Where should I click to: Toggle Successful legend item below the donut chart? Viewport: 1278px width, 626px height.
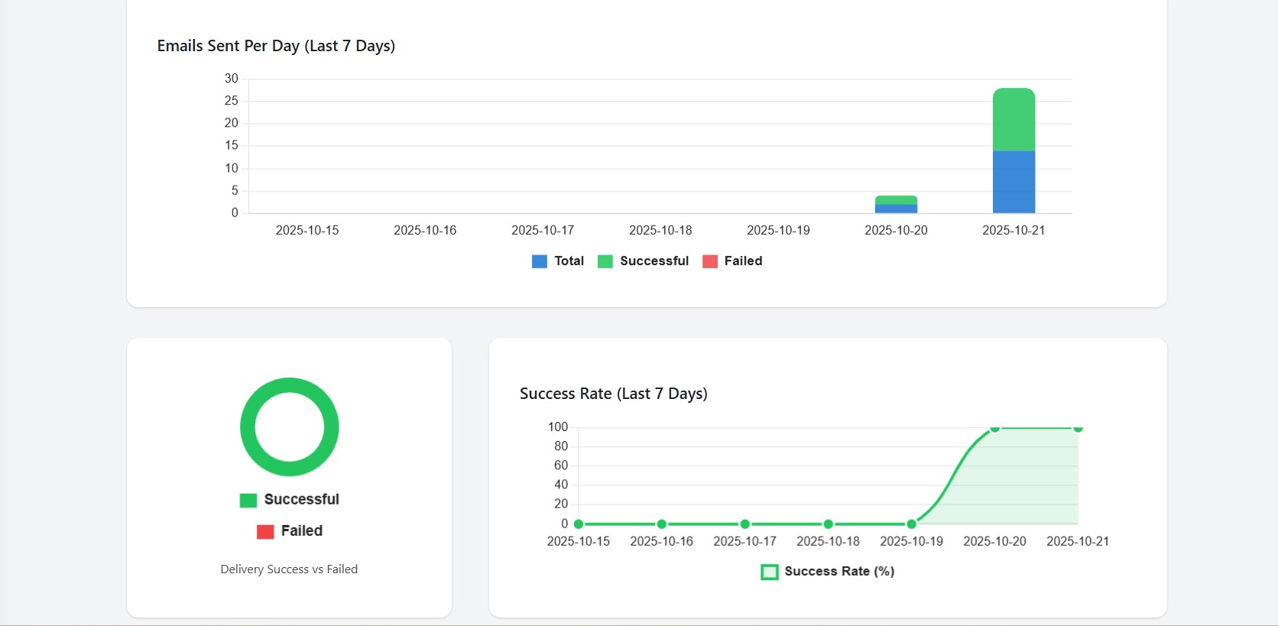[290, 500]
